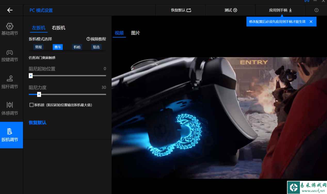Image resolution: width=327 pixels, height=194 pixels.
Task: Open 视频教程 help tutorial
Action: (x=96, y=39)
